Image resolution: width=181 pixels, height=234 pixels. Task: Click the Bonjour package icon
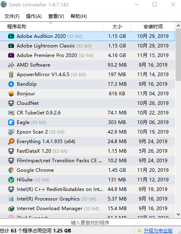[11, 94]
